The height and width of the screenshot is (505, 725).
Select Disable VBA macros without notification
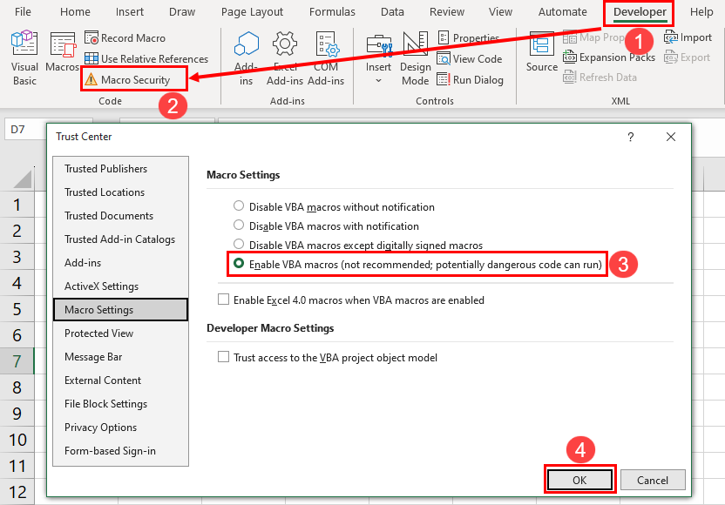(239, 205)
